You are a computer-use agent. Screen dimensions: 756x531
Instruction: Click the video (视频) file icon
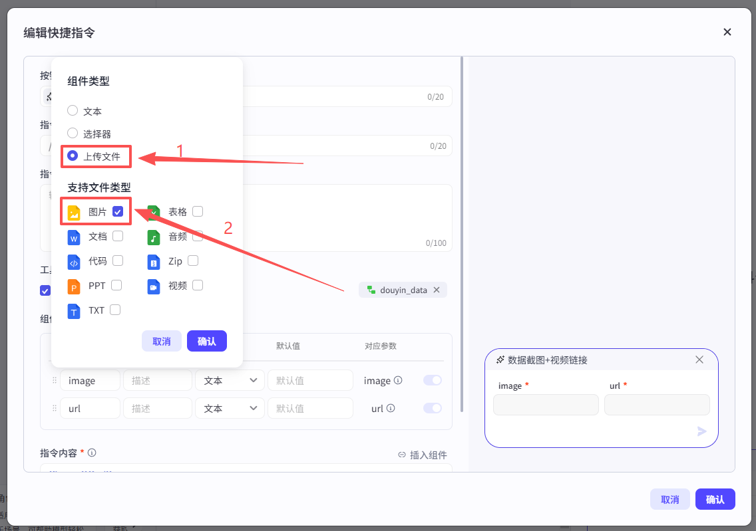point(154,286)
